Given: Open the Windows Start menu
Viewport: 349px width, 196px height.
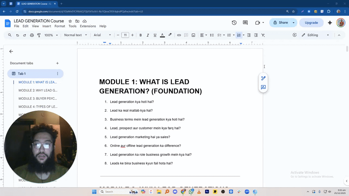Looking at the screenshot, I should 94,192.
